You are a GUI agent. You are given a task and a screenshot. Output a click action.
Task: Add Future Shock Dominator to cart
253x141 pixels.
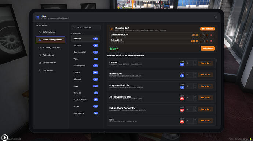pyautogui.click(x=206, y=109)
